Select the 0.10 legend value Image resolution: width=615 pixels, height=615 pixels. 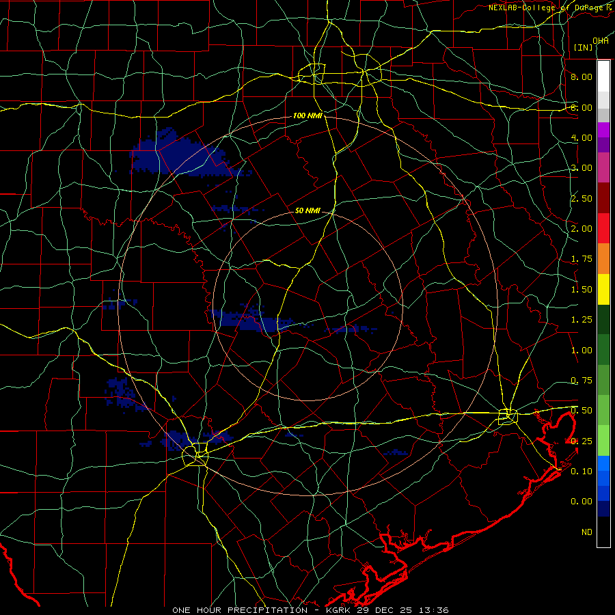[582, 471]
